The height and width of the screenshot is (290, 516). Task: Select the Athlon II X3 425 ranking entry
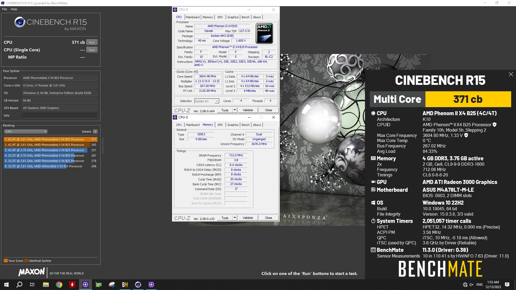click(51, 166)
